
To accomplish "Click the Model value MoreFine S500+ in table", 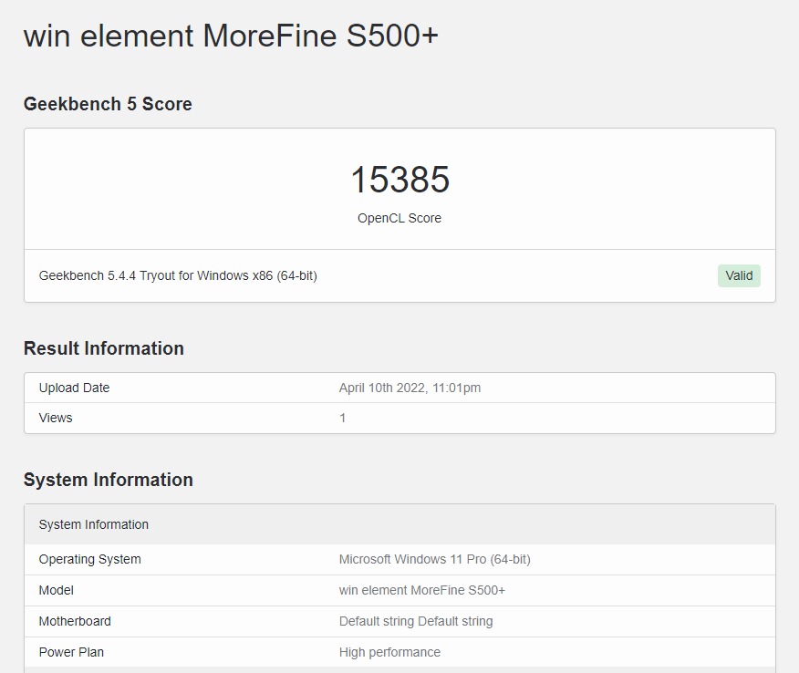I will coord(421,590).
